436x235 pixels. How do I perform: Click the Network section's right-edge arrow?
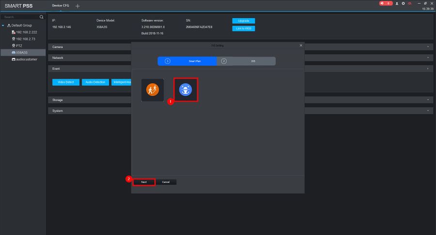(428, 58)
